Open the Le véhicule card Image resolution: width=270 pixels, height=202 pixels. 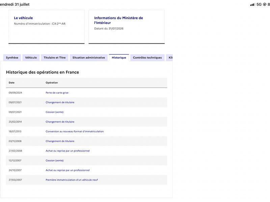click(x=47, y=27)
